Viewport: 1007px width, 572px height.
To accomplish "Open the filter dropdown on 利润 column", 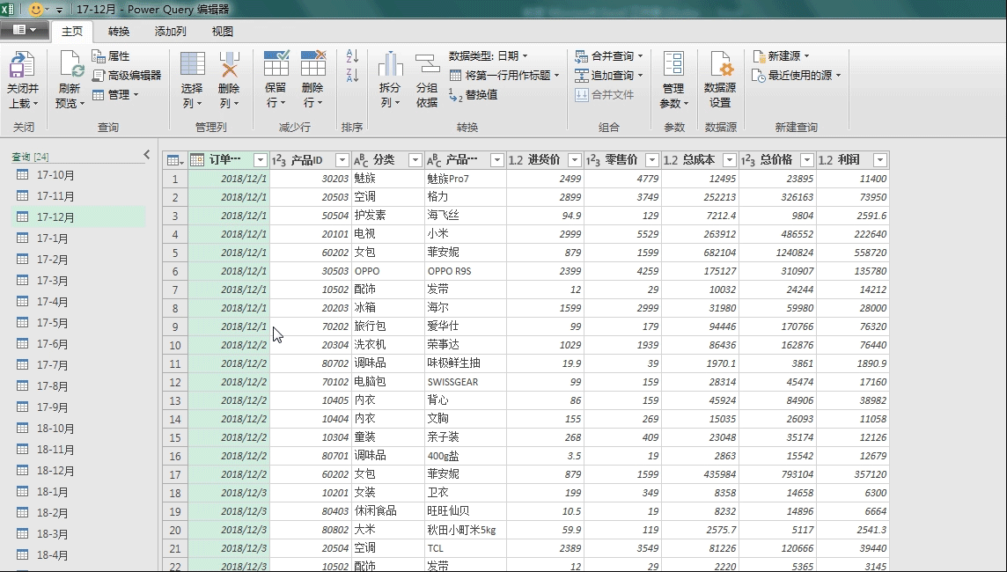I will pyautogui.click(x=880, y=160).
